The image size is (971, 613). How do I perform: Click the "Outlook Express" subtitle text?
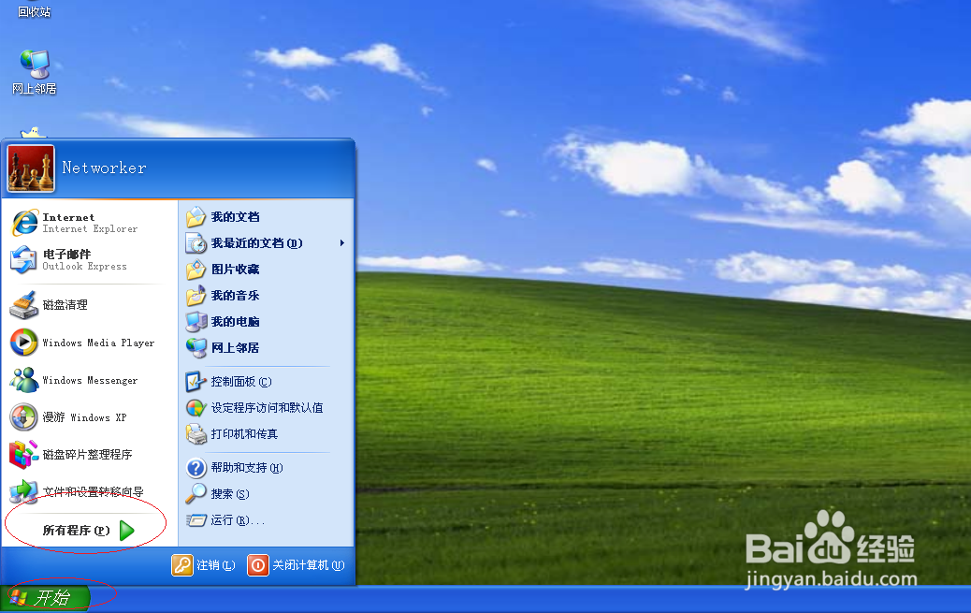[x=85, y=266]
